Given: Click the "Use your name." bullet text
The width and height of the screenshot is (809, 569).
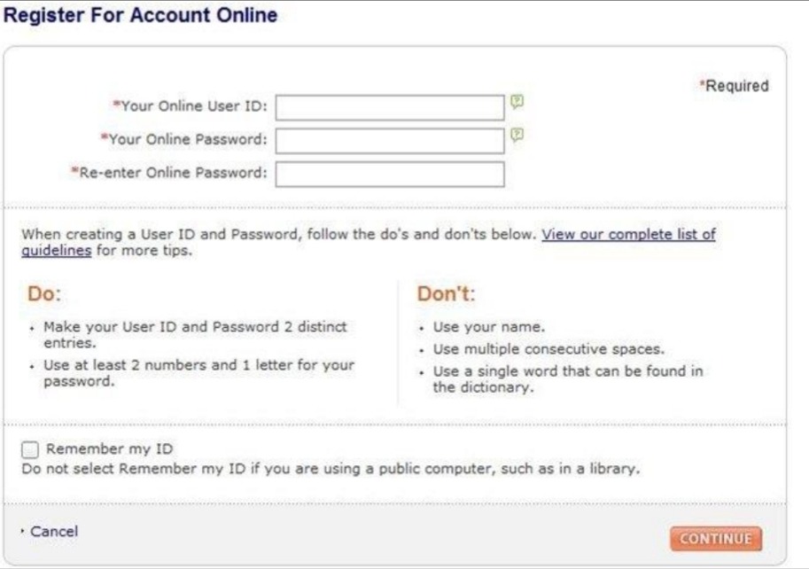Looking at the screenshot, I should click(x=488, y=327).
